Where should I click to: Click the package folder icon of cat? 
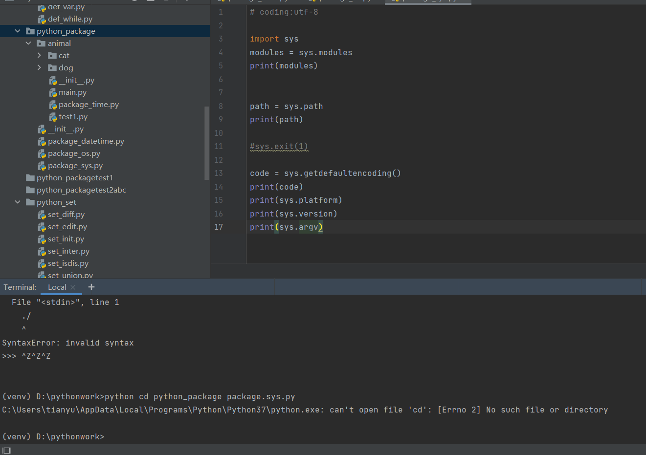[x=52, y=55]
